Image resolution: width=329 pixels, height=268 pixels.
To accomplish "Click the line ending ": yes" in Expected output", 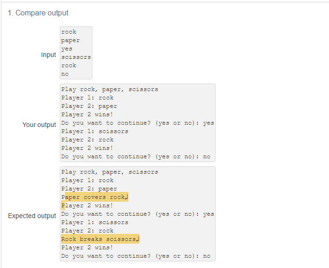I will point(138,214).
